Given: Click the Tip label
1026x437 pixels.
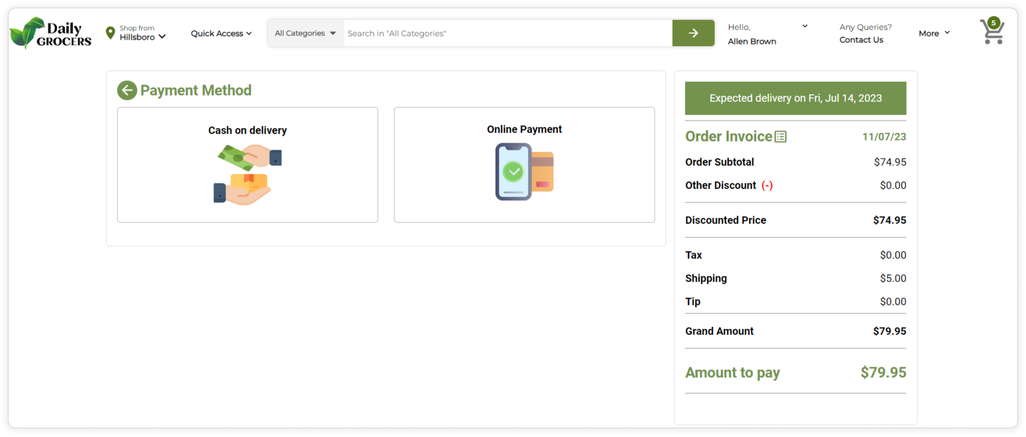Looking at the screenshot, I should [x=693, y=302].
